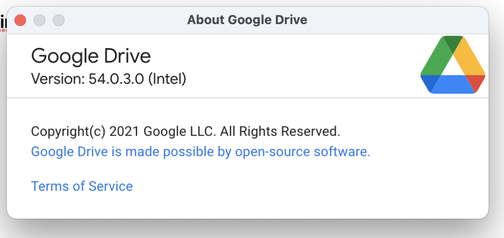Click the large "Google Drive" heading text
The image size is (504, 238).
[91, 56]
